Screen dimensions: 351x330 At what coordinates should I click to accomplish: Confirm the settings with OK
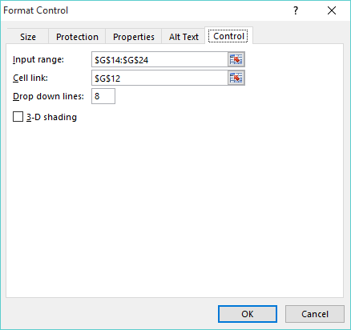click(248, 314)
